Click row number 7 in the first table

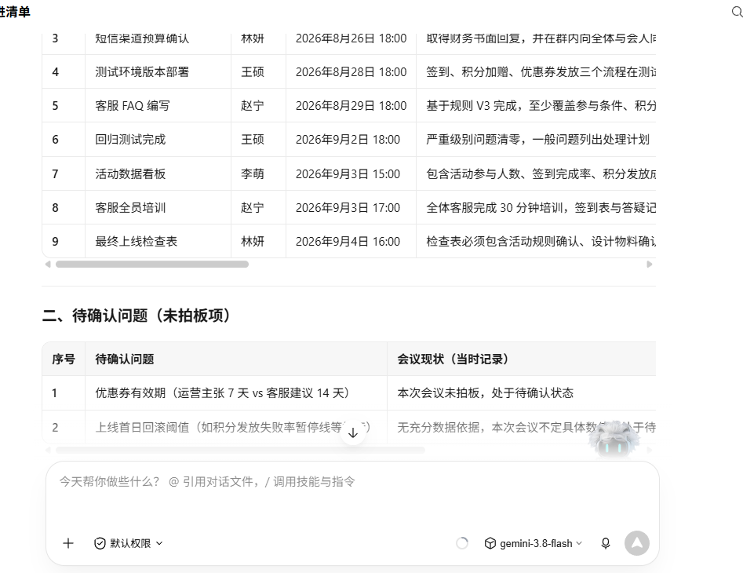coord(56,174)
